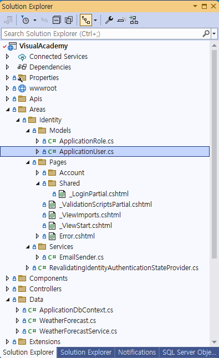Expand Error.cshtml node
The width and height of the screenshot is (219, 358).
click(38, 236)
